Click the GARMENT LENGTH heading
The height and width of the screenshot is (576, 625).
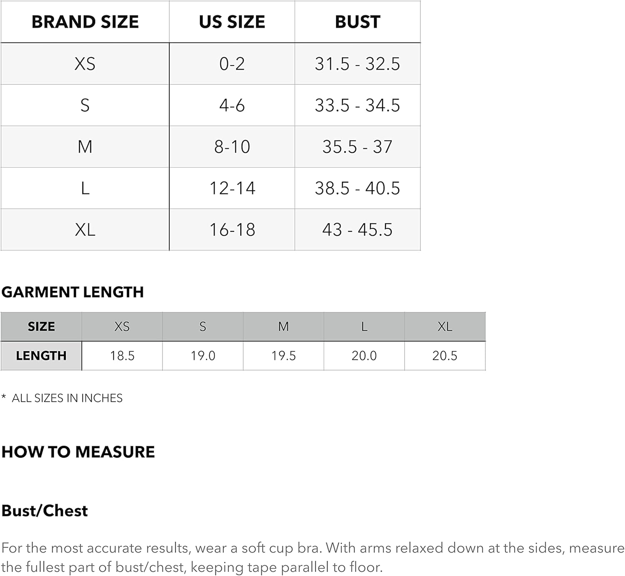tap(72, 292)
